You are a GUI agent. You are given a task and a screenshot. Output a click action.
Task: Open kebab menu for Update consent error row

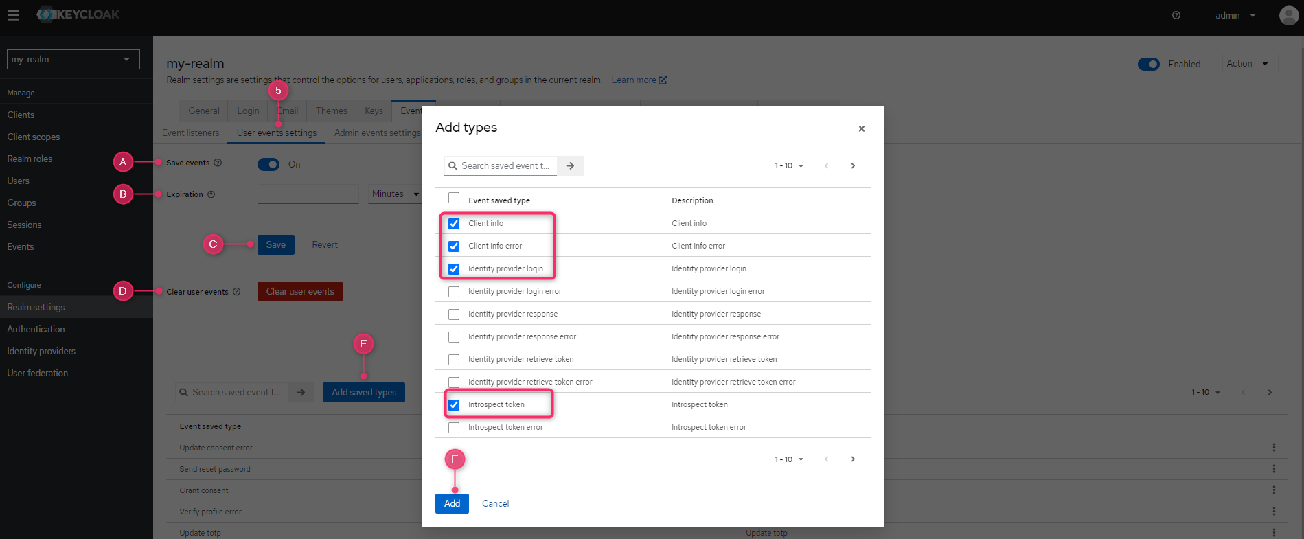click(1274, 448)
